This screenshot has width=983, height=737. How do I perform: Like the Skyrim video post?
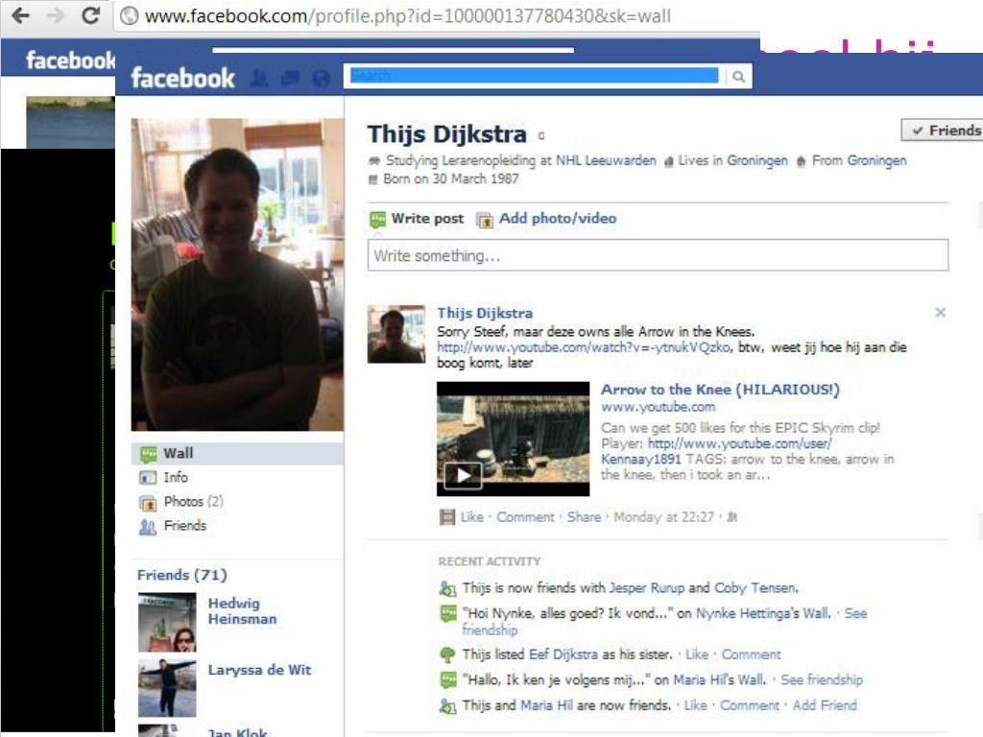coord(471,517)
